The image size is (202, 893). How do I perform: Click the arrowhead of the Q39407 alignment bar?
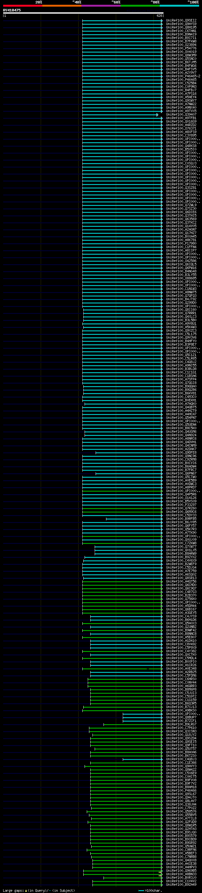point(157,115)
